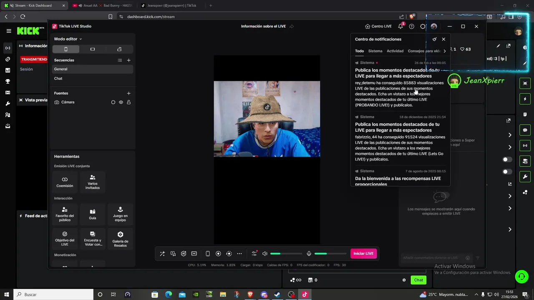
Task: Click the green Chat button in Kick dashboard
Action: pos(418,280)
